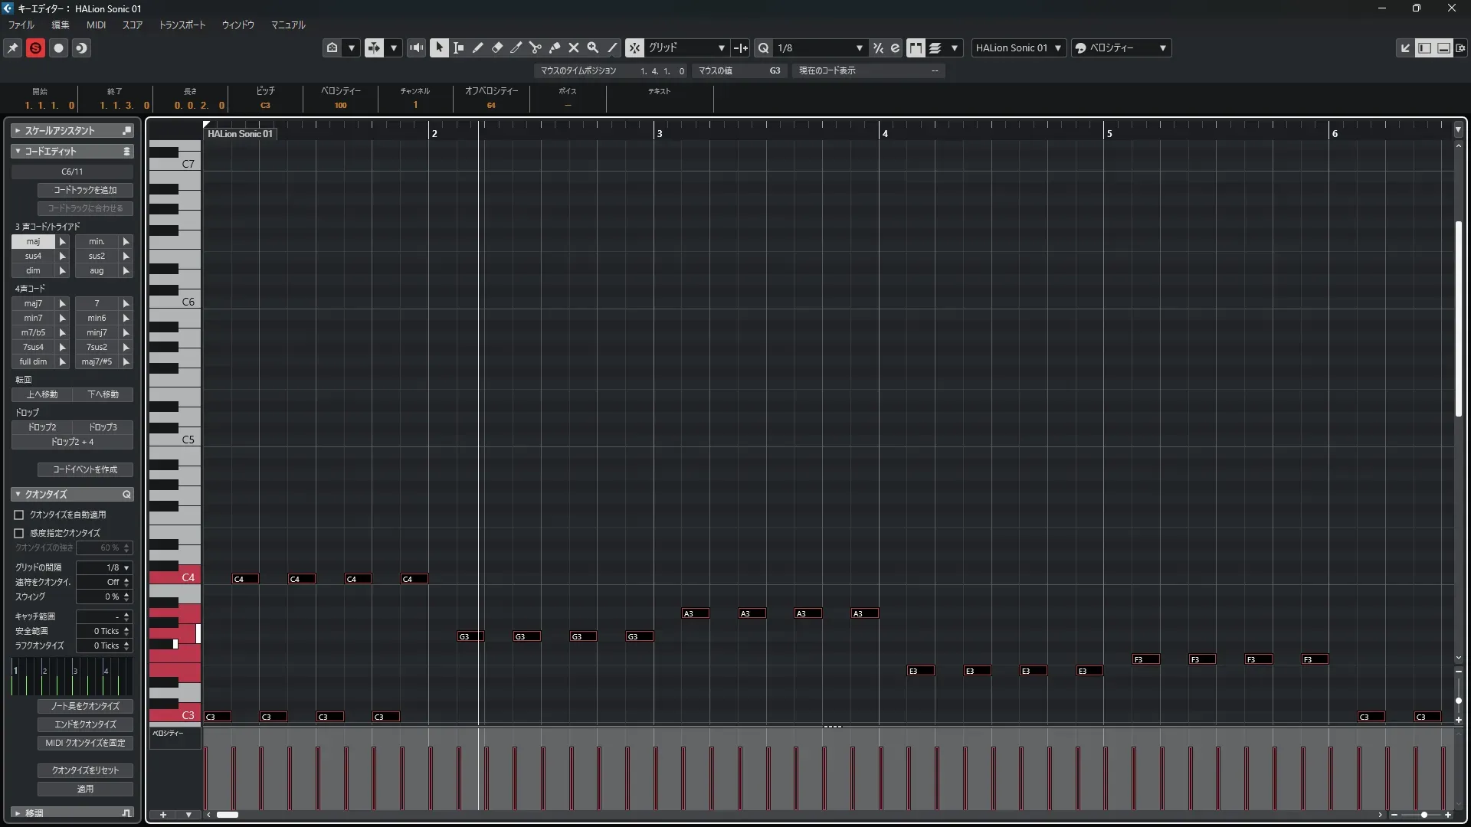Open the グリッド snap type dropdown

click(686, 47)
